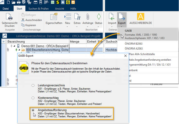Click the Ausschneiden scissors icon
The image size is (179, 124).
click(23, 20)
